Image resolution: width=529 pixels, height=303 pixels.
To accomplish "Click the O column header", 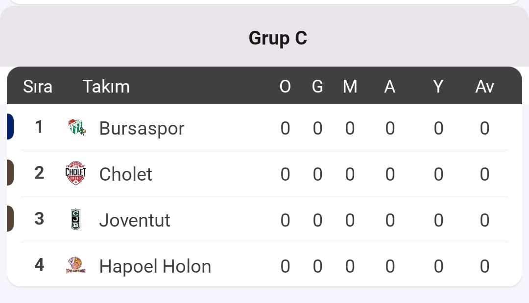I will (285, 87).
